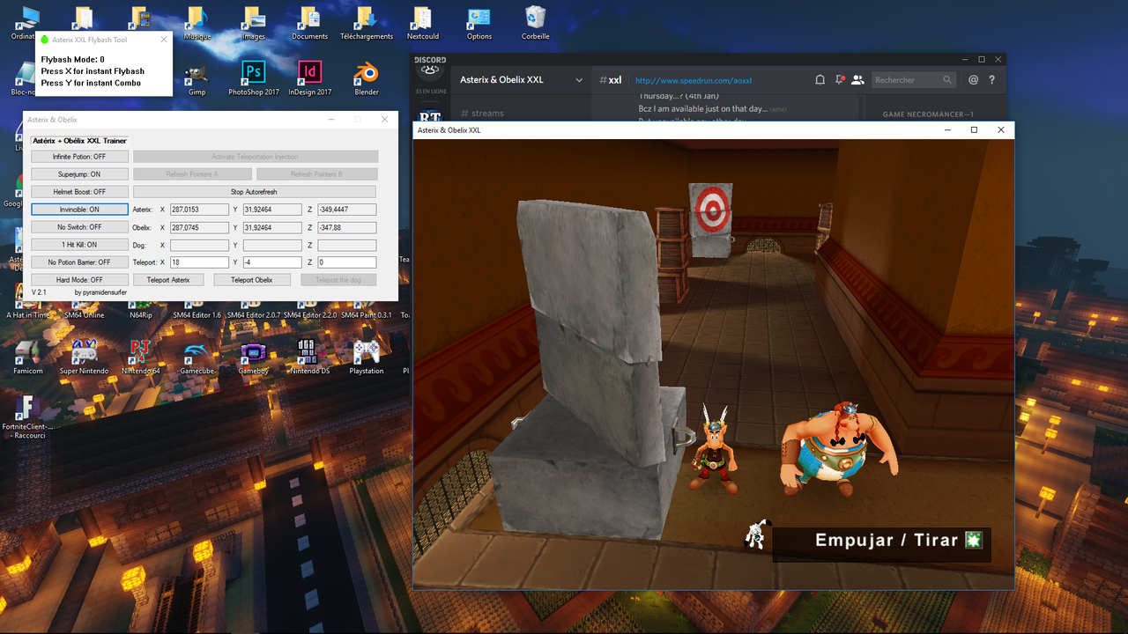Click the 'GAME NECROMANCER—1' role header

(x=926, y=114)
